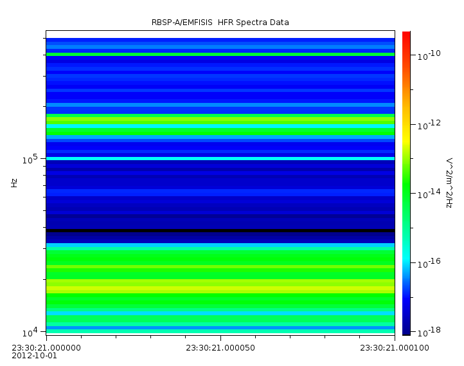Click the date label 2012-10-01

point(34,355)
